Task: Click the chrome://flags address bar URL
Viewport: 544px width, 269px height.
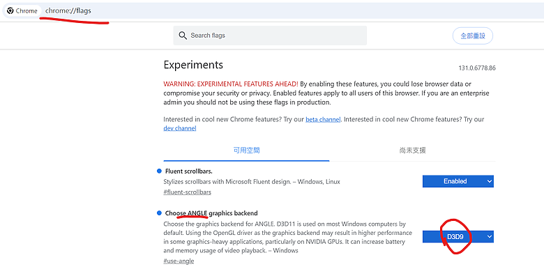Action: coord(68,10)
